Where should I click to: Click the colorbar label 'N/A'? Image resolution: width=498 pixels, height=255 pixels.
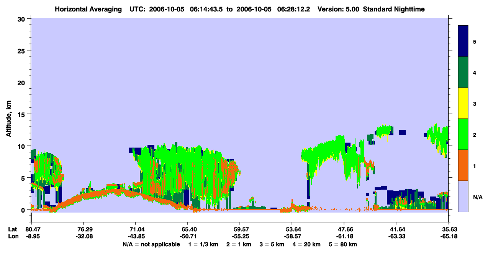click(477, 197)
